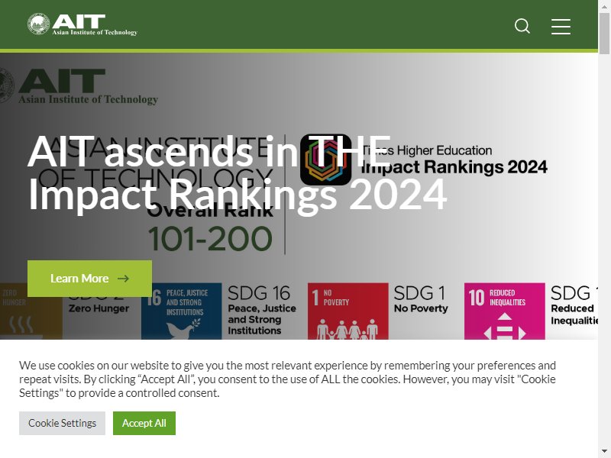The height and width of the screenshot is (458, 611).
Task: Click the blue Peace, Justice SDG 16 tile
Action: 182,311
